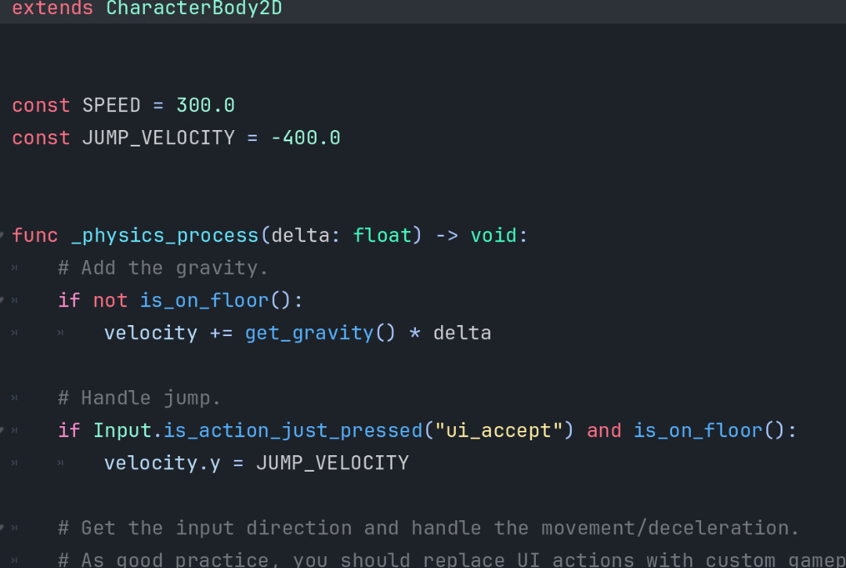846x568 pixels.
Task: Click the void return type
Action: 493,235
